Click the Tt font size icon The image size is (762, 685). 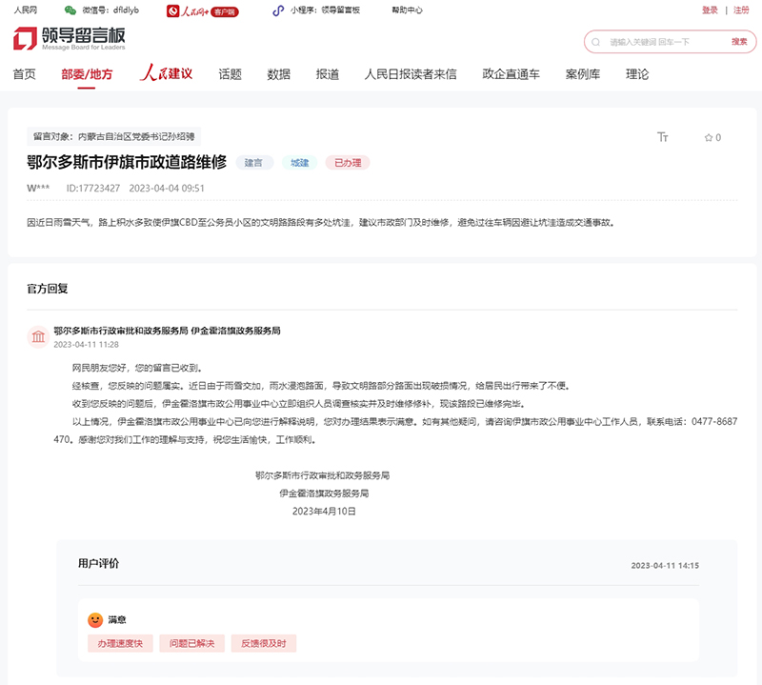coord(663,136)
